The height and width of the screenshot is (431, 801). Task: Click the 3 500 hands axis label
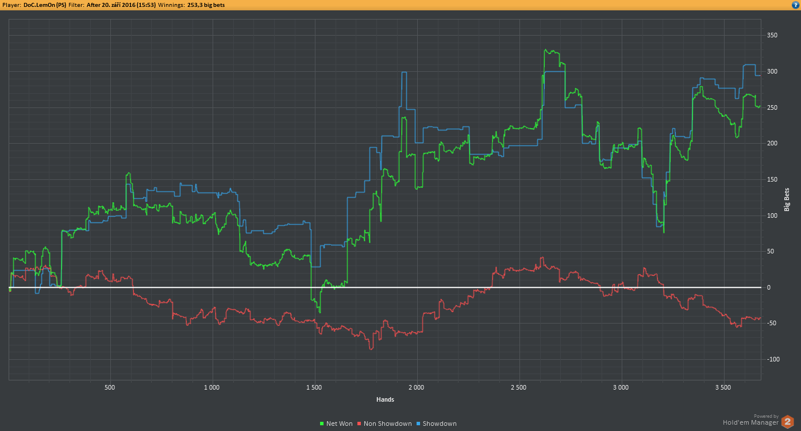tap(723, 387)
